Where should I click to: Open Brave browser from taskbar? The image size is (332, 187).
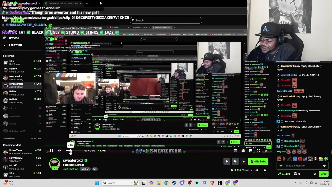point(212,183)
